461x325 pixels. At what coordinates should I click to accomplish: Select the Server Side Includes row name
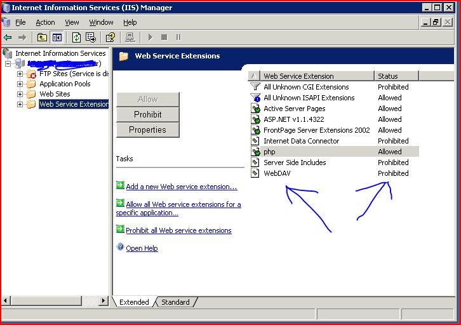295,162
